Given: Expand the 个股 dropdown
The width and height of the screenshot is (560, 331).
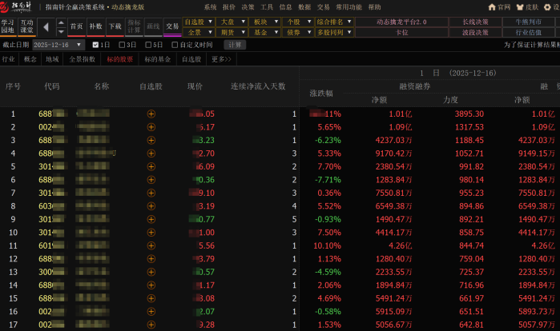Looking at the screenshot, I should 309,22.
